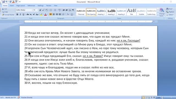176x99 pixels.
Task: Open the Review tab
Action: [49, 5]
